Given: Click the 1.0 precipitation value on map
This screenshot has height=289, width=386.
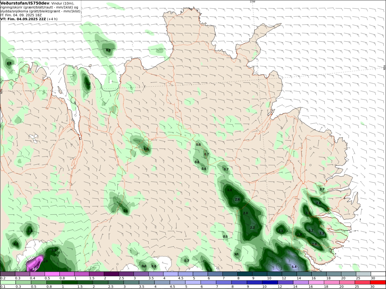Looking at the screenshot, I should (146, 149).
